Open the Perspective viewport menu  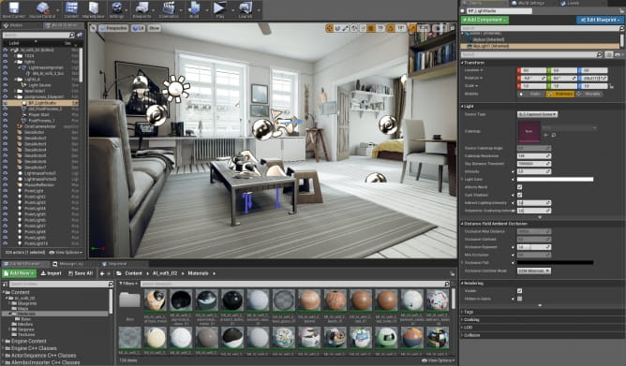tap(113, 28)
